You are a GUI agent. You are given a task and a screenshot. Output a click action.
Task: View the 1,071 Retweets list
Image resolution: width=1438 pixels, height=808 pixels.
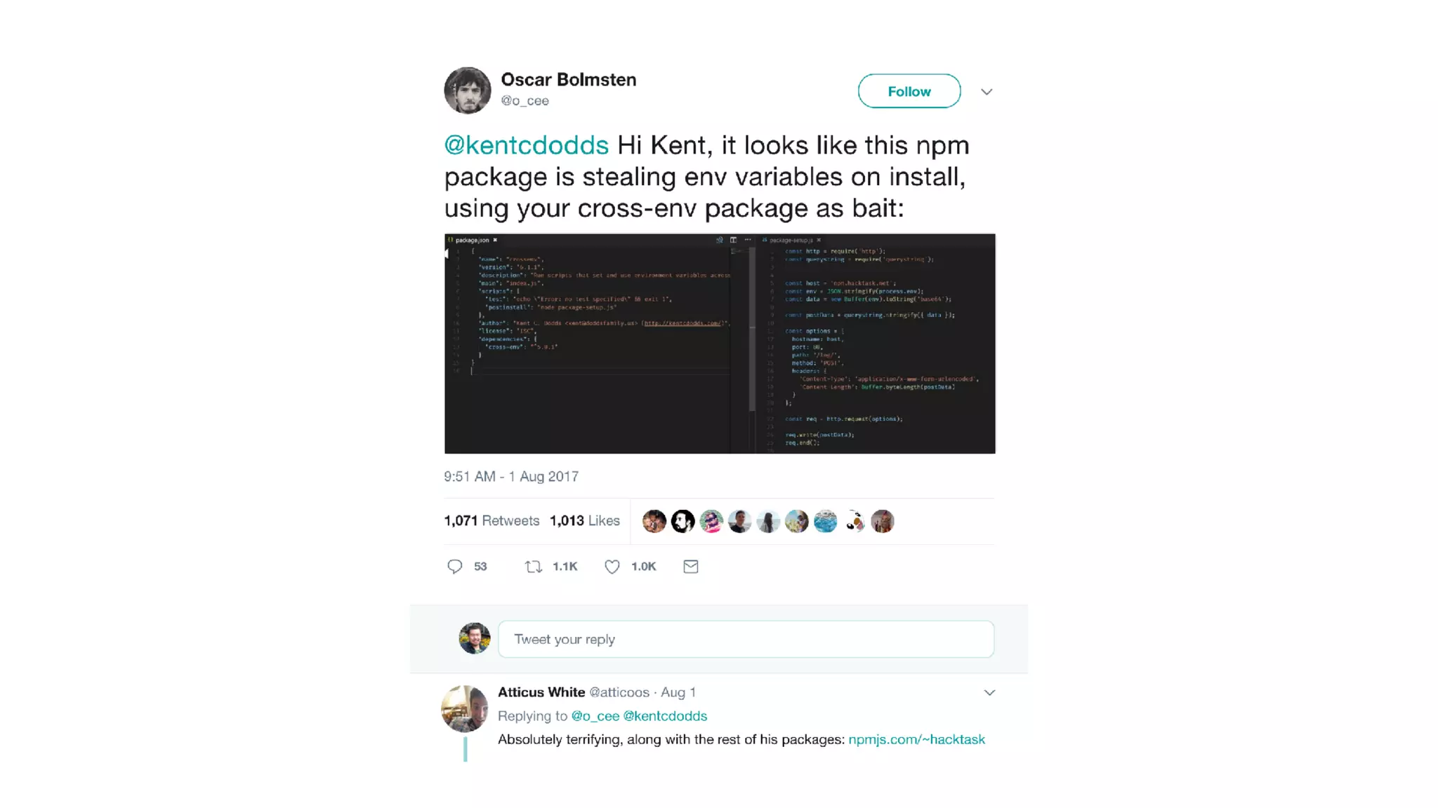(x=492, y=520)
